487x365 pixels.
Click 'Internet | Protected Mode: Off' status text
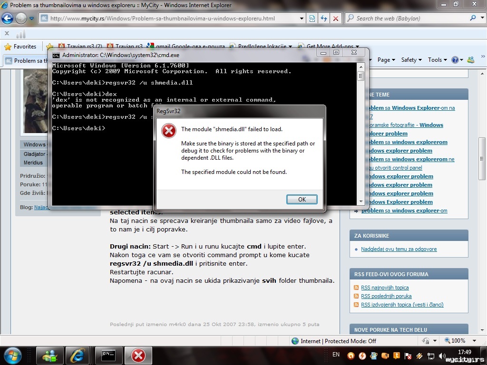coord(338,341)
